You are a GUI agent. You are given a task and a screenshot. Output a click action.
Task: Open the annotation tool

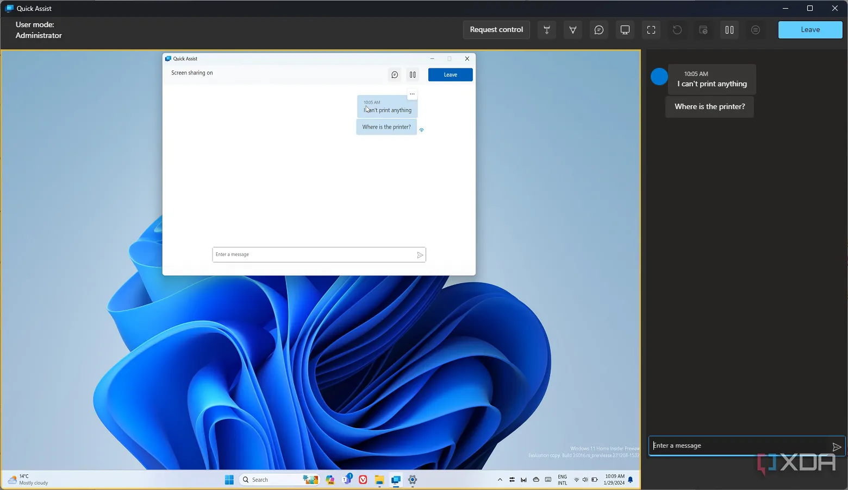tap(572, 30)
